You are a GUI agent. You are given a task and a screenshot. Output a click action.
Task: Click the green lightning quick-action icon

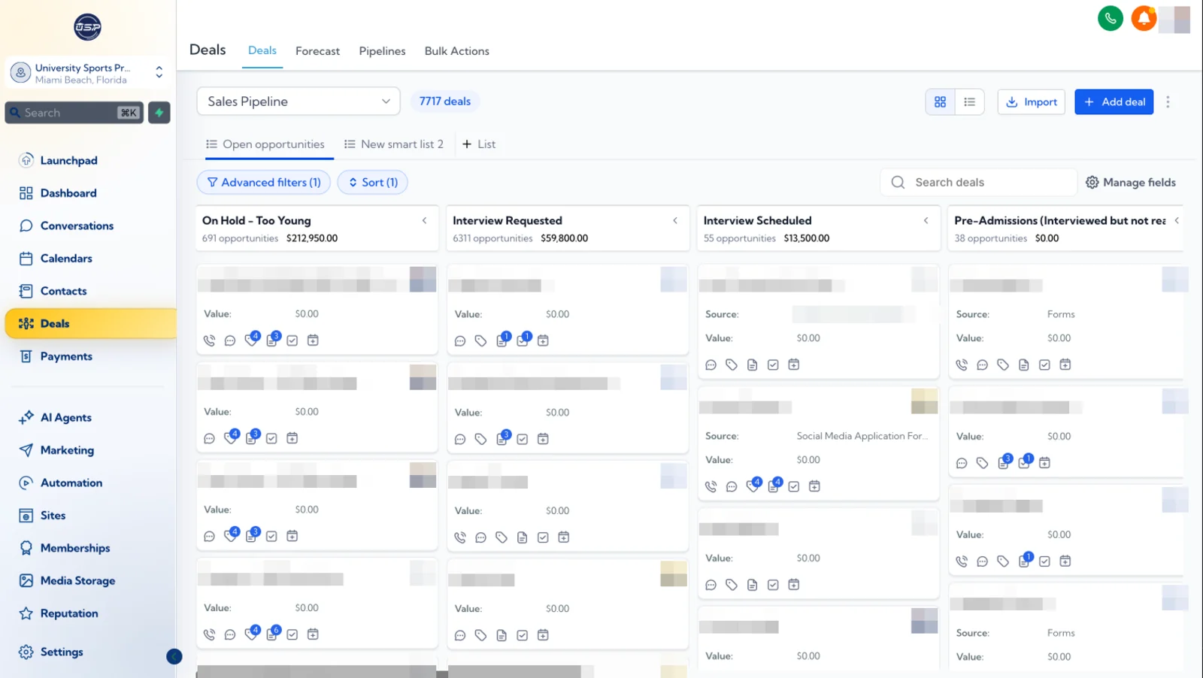tap(159, 113)
